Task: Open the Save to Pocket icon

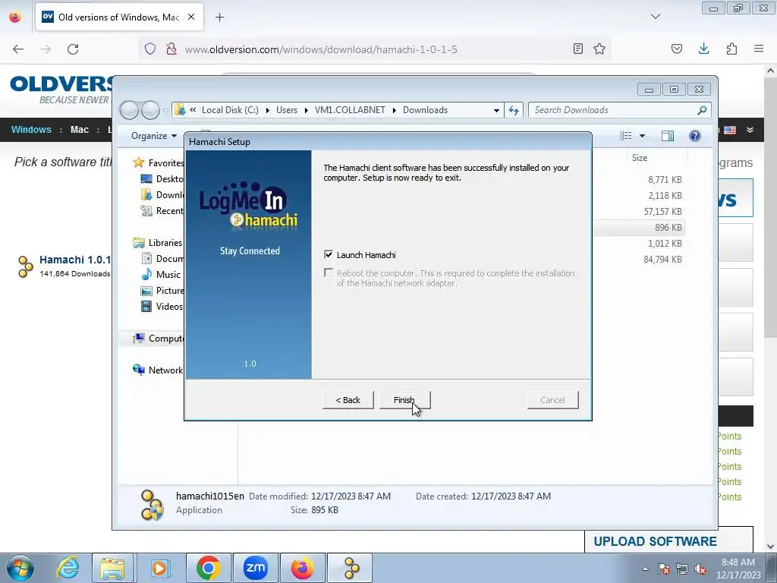Action: [x=676, y=49]
